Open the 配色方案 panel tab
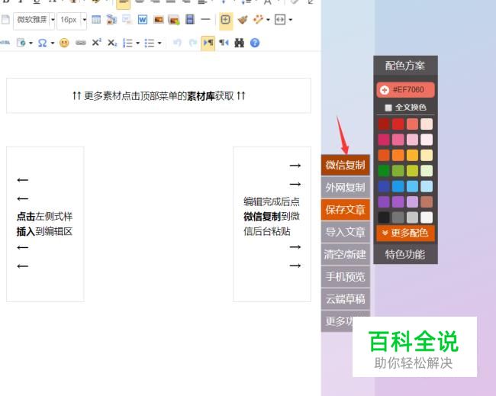The image size is (496, 396). tap(405, 66)
